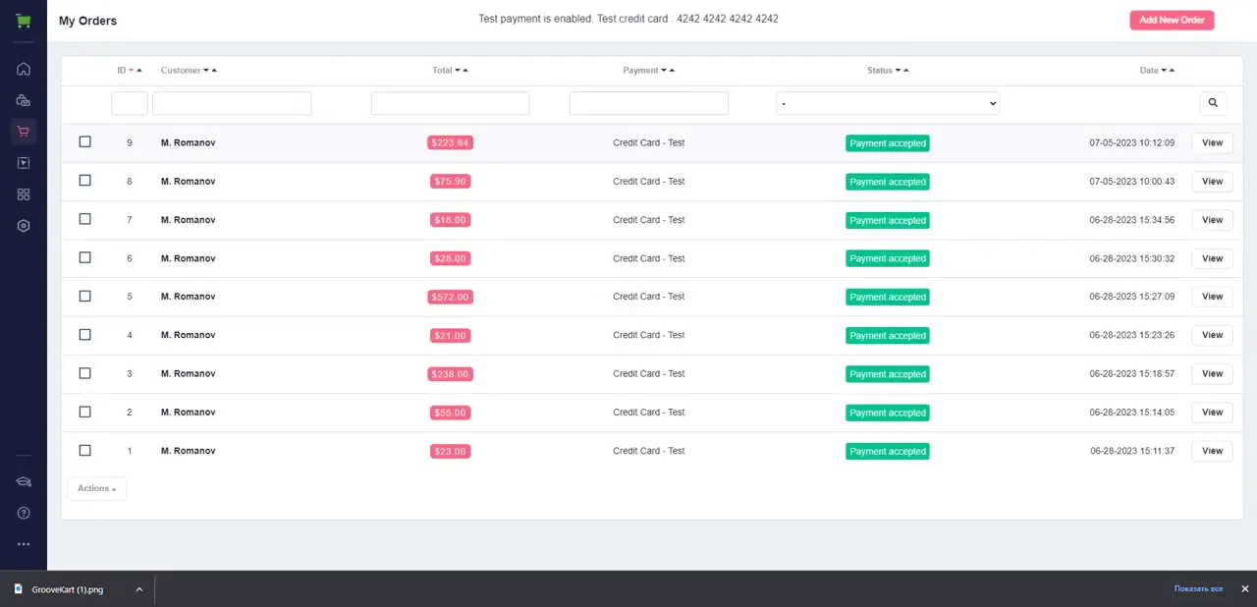Open the three-dots more sidebar icon
Screen dimensions: 1257x607
point(24,544)
